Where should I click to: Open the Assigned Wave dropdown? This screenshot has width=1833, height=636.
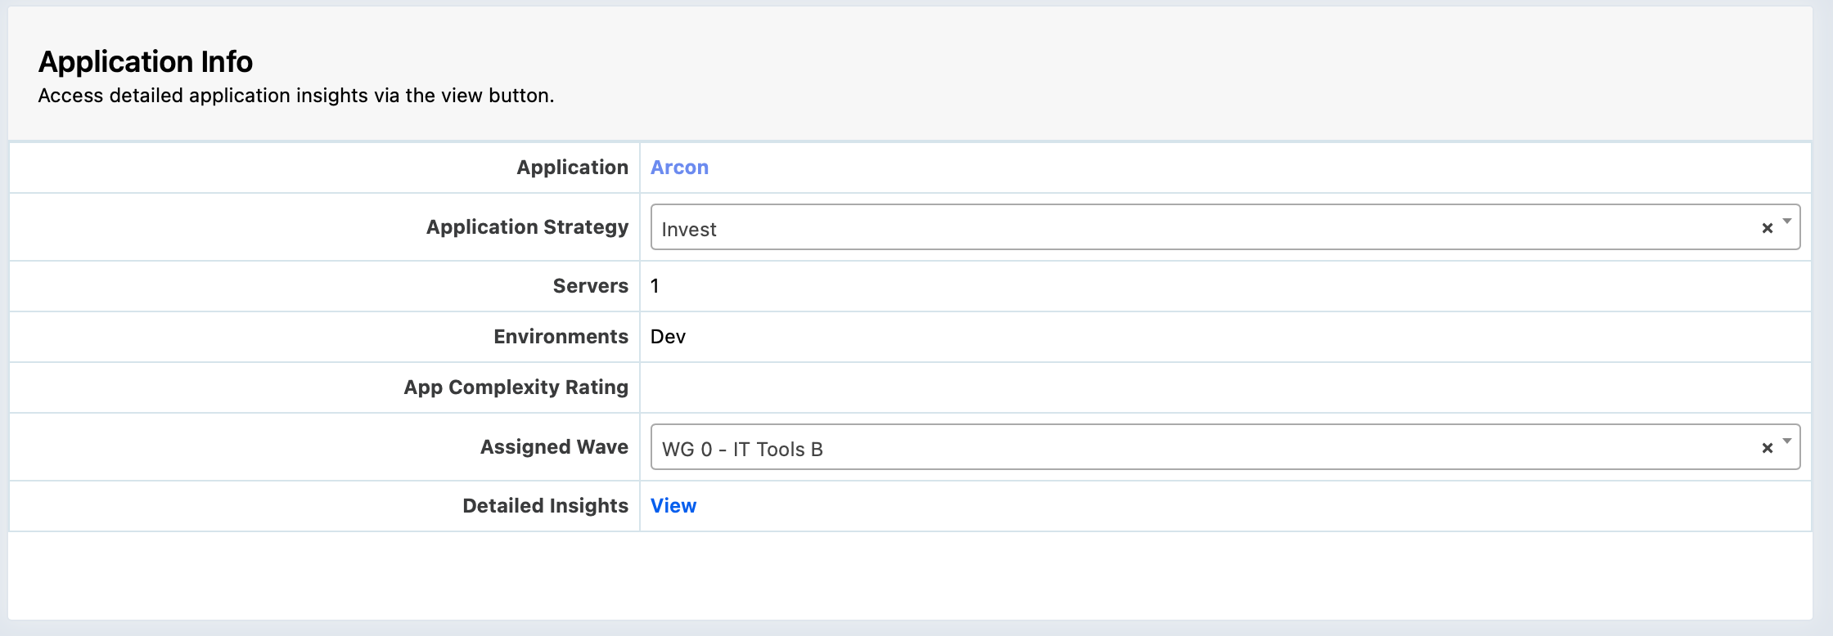(1225, 447)
